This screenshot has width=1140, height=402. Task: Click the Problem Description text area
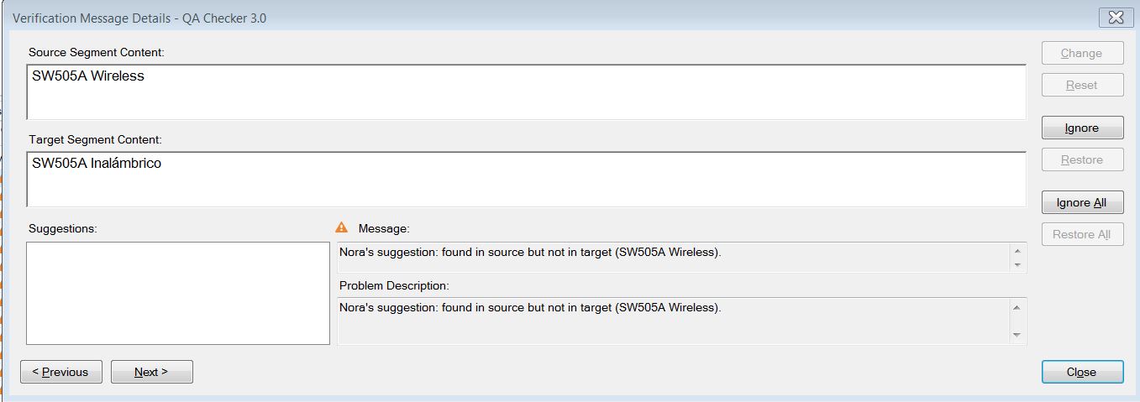[x=673, y=321]
